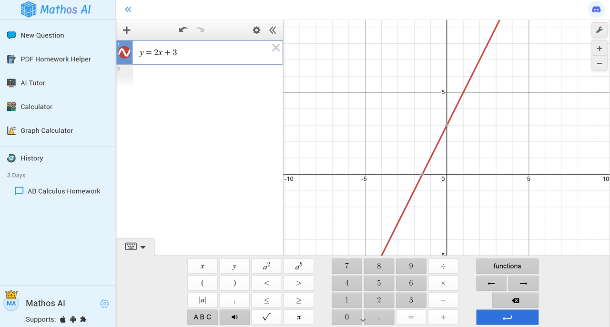The width and height of the screenshot is (610, 327).
Task: Collapse the on-screen keyboard toggle
Action: (x=136, y=247)
